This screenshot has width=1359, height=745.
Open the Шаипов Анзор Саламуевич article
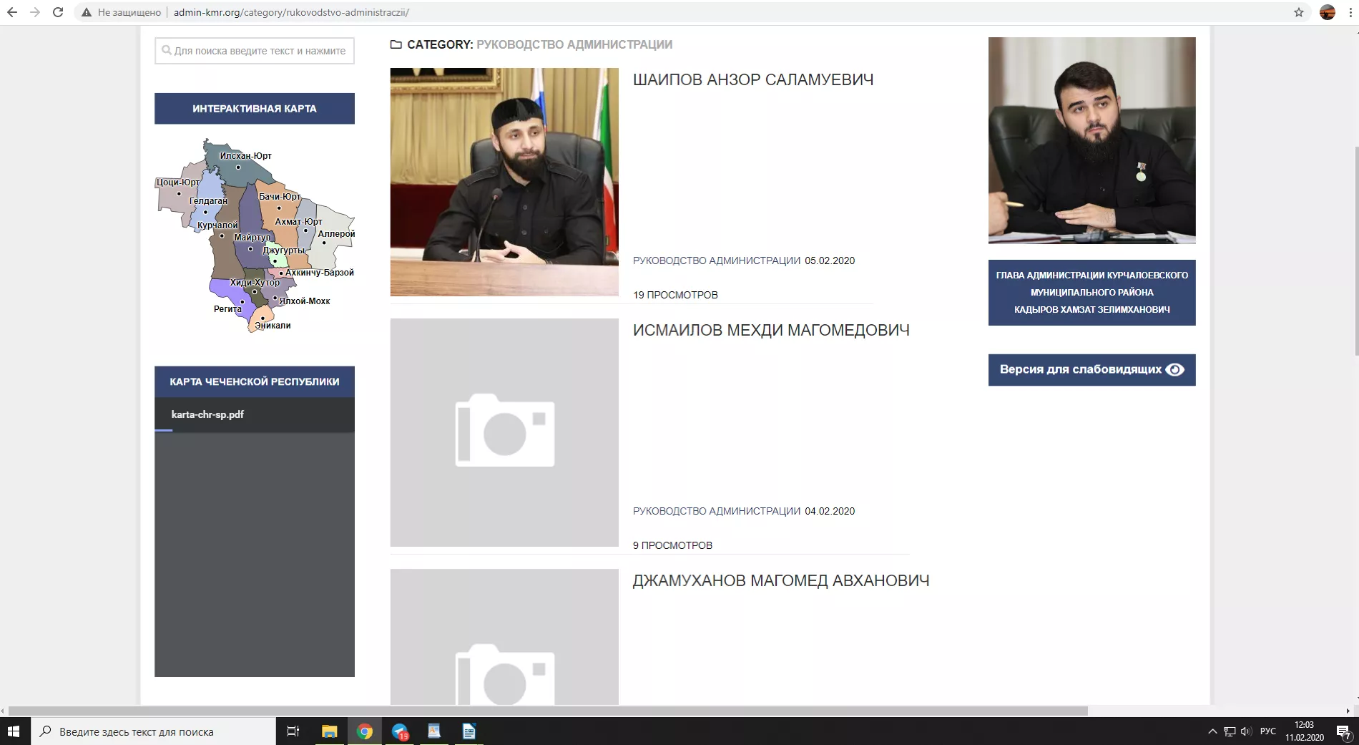coord(752,79)
